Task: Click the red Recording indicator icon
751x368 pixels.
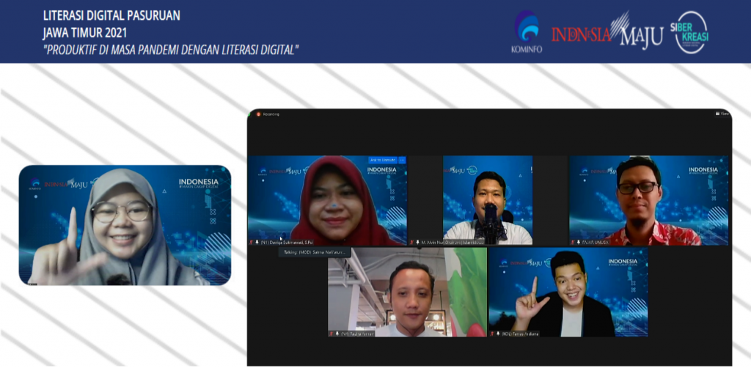Action: (258, 114)
